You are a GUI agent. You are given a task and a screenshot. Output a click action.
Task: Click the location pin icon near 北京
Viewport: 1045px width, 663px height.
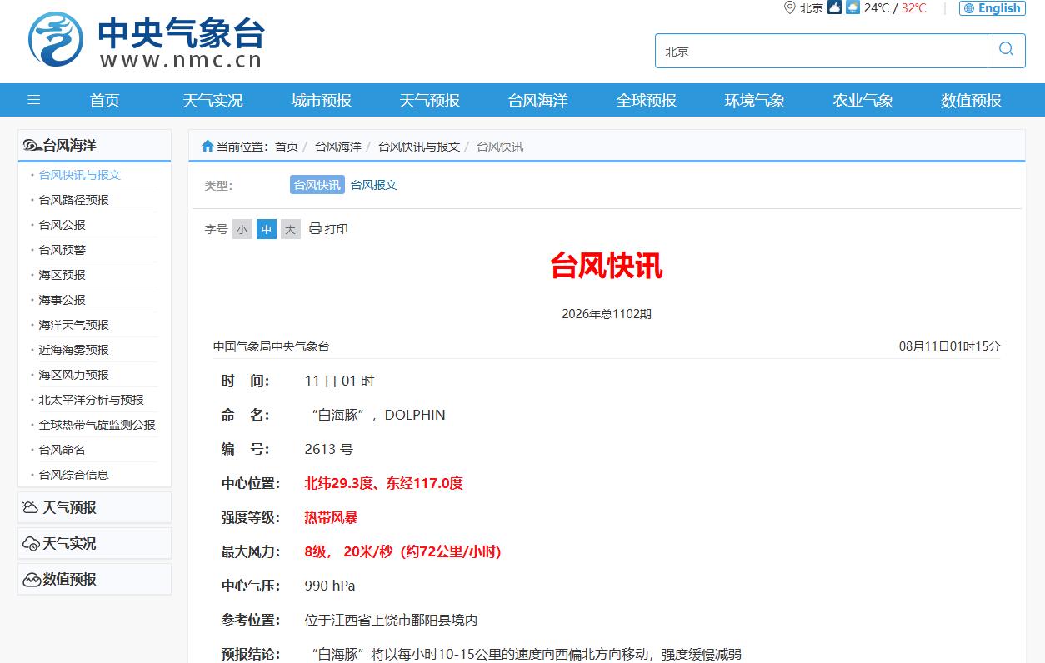click(789, 7)
